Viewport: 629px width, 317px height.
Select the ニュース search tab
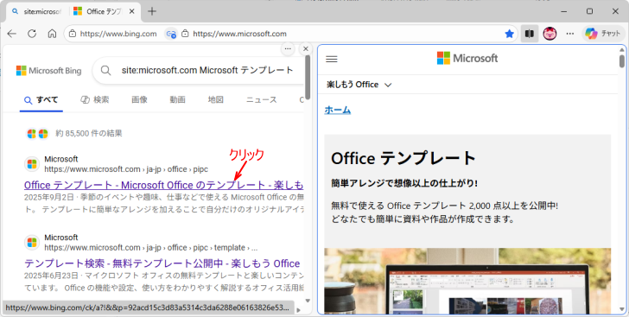(x=262, y=100)
